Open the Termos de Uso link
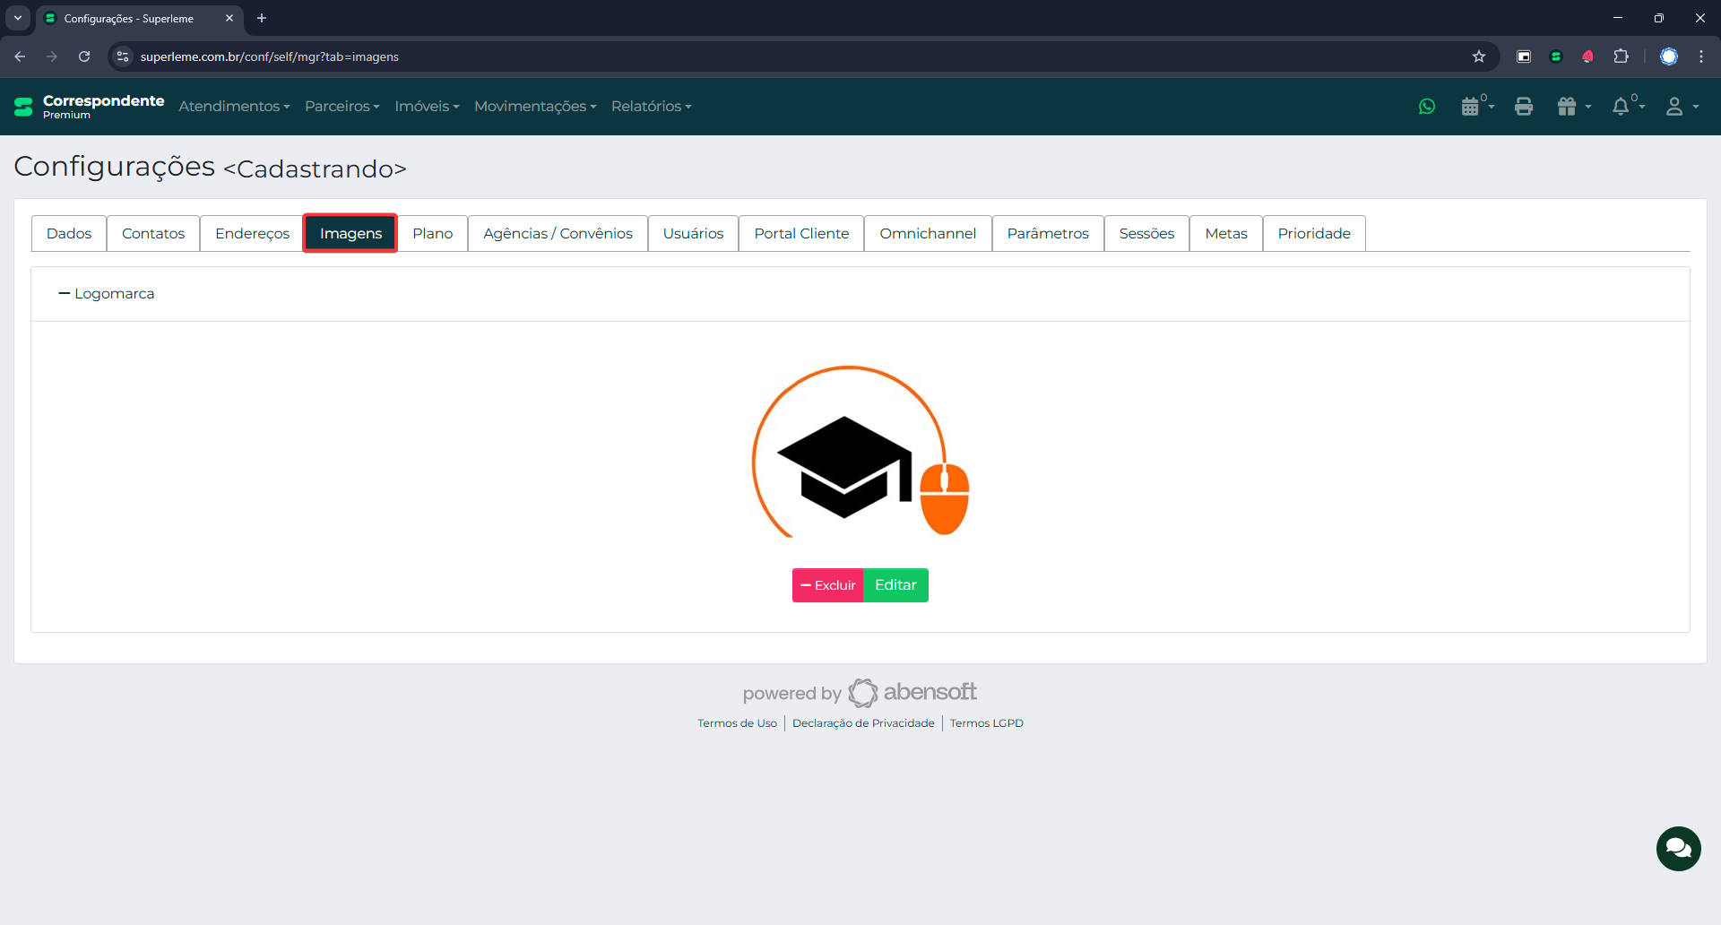Screen dimensions: 1721x925 737,723
